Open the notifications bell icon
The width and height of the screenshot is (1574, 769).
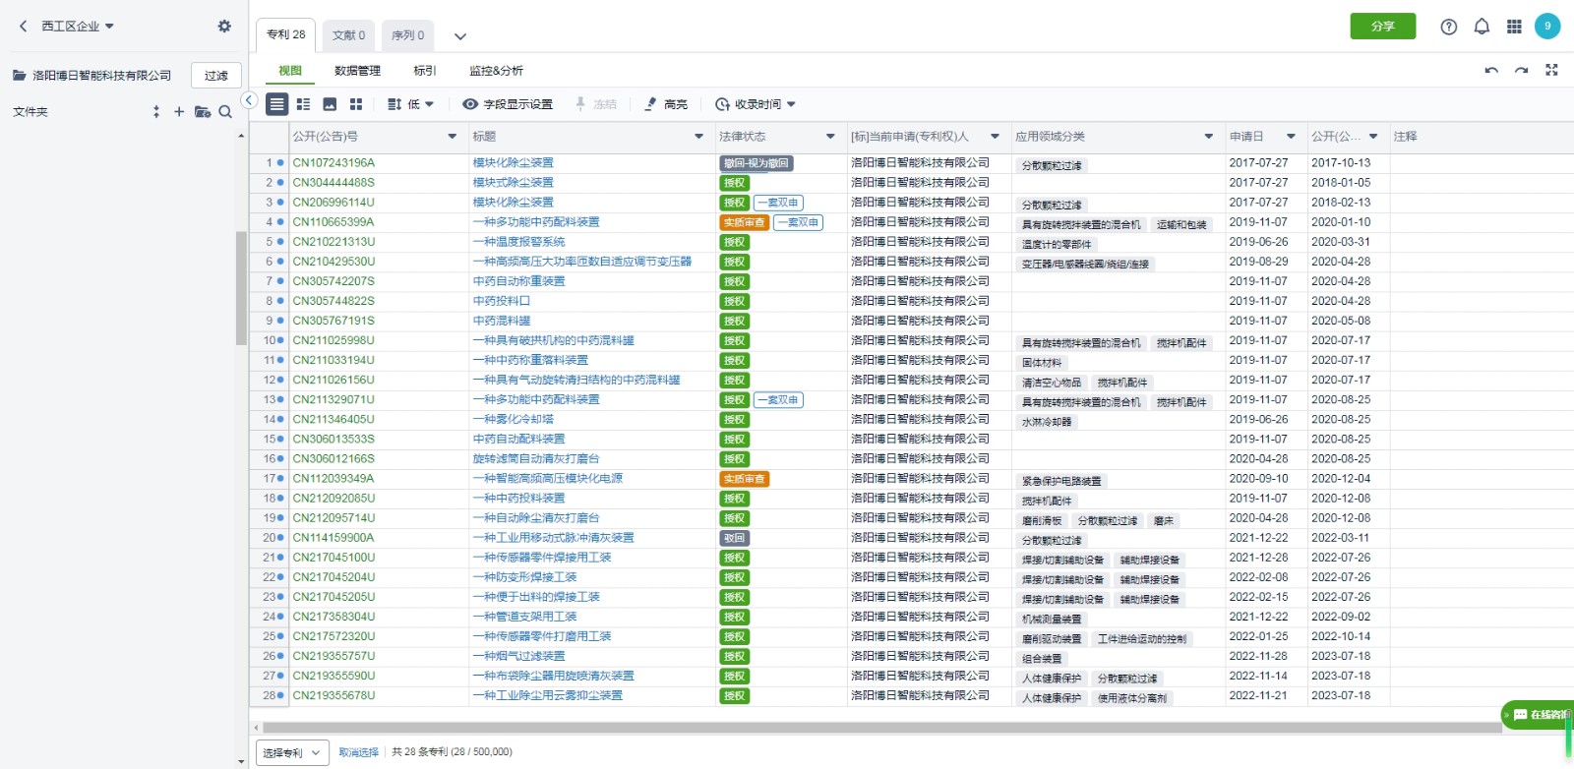(x=1482, y=27)
